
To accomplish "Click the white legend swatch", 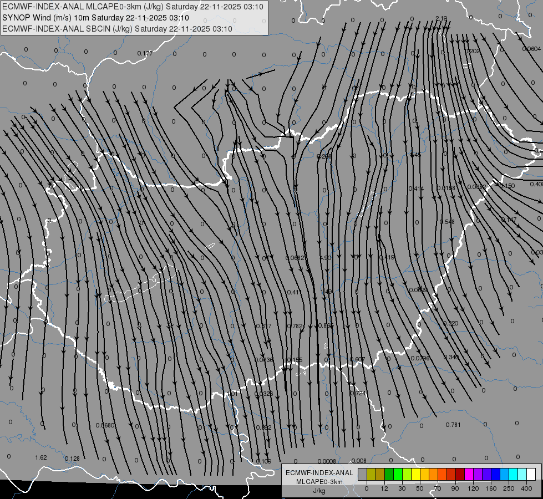I will [531, 475].
